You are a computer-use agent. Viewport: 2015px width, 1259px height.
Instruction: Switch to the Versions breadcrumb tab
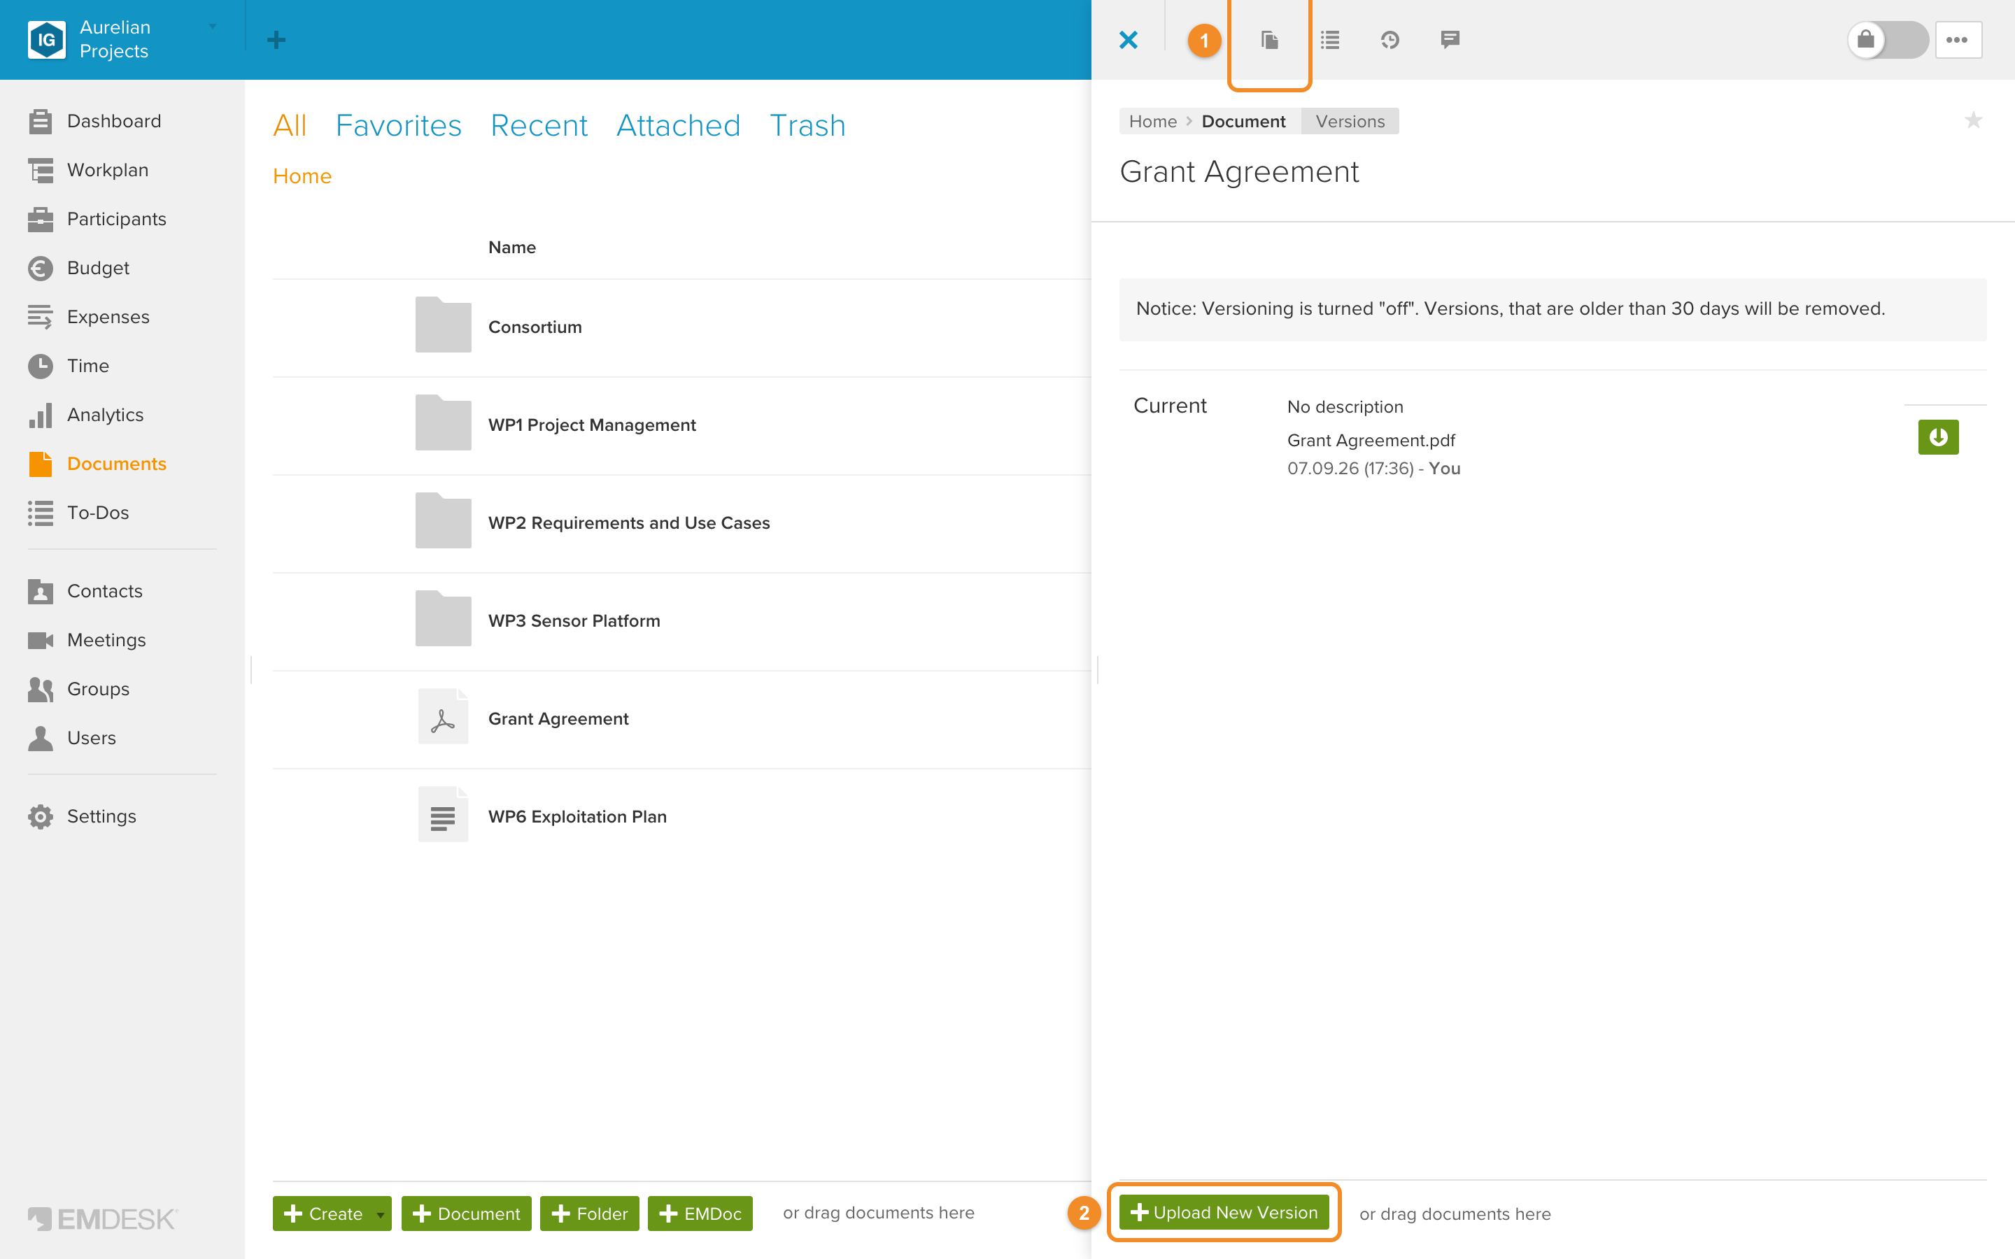coord(1350,121)
